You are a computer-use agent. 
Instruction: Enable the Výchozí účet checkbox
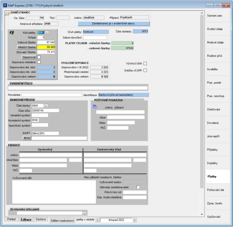(145, 64)
